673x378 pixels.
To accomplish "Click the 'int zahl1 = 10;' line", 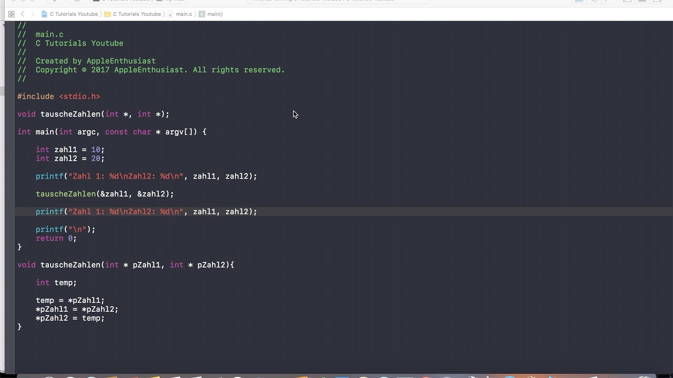I will coord(70,150).
